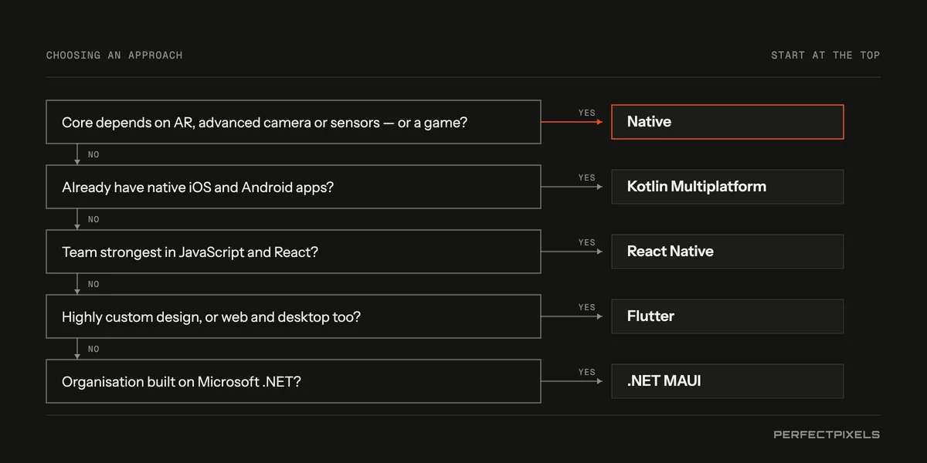Click the "Core depends on AR" question box
Image resolution: width=927 pixels, height=463 pixels.
[294, 122]
